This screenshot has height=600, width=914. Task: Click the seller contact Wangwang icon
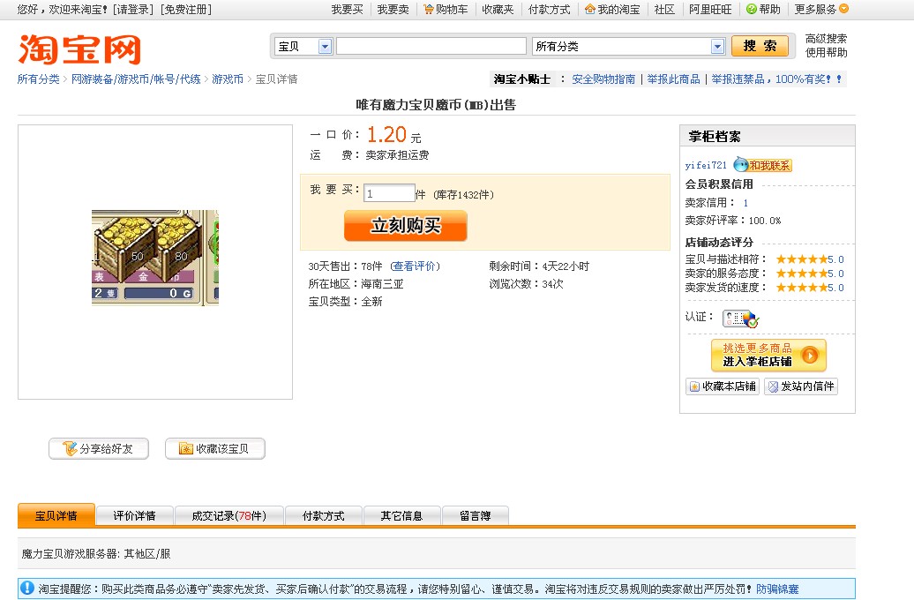[x=763, y=165]
